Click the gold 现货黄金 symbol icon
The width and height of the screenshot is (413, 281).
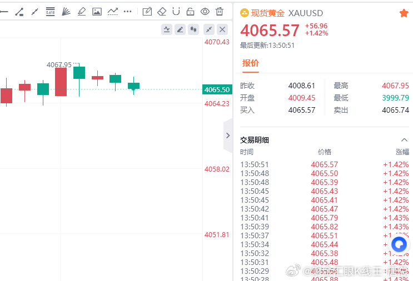(x=245, y=13)
